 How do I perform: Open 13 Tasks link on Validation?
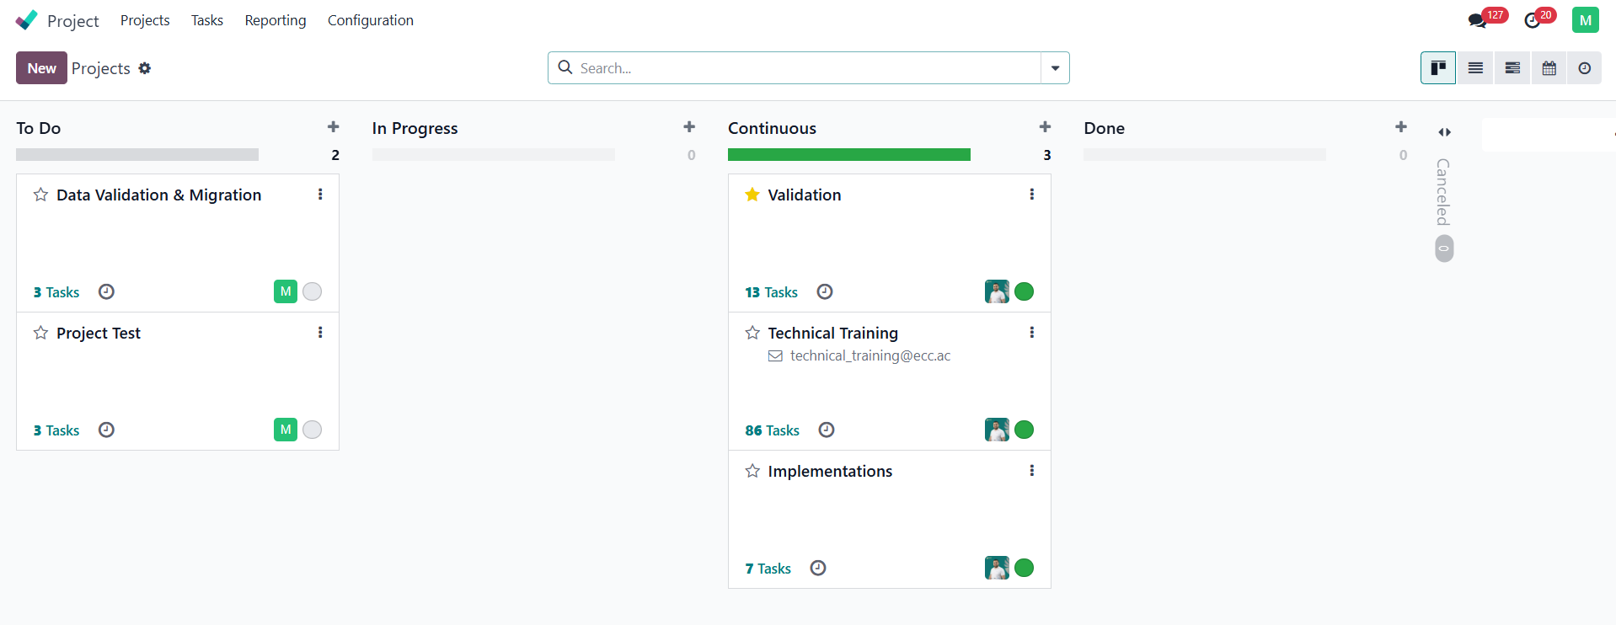[771, 292]
